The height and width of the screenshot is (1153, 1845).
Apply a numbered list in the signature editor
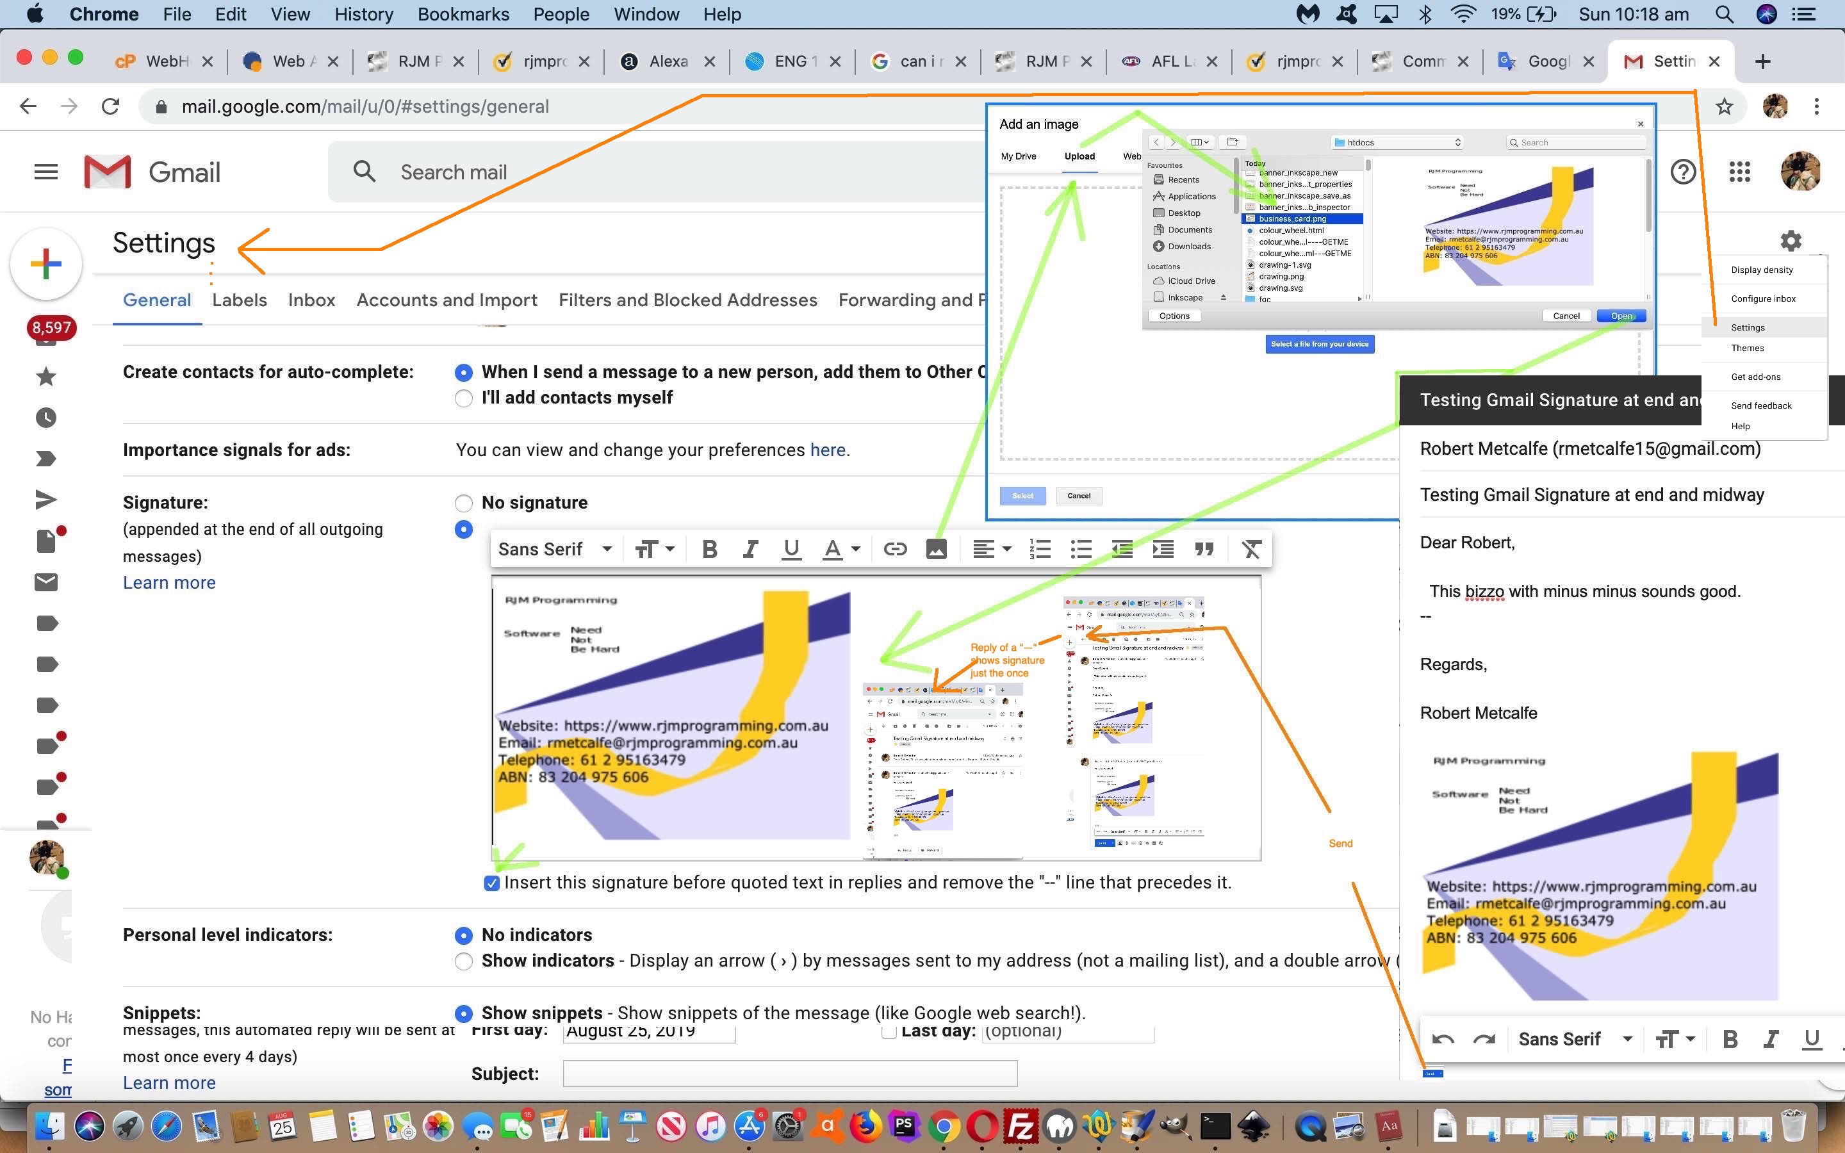(x=1040, y=549)
